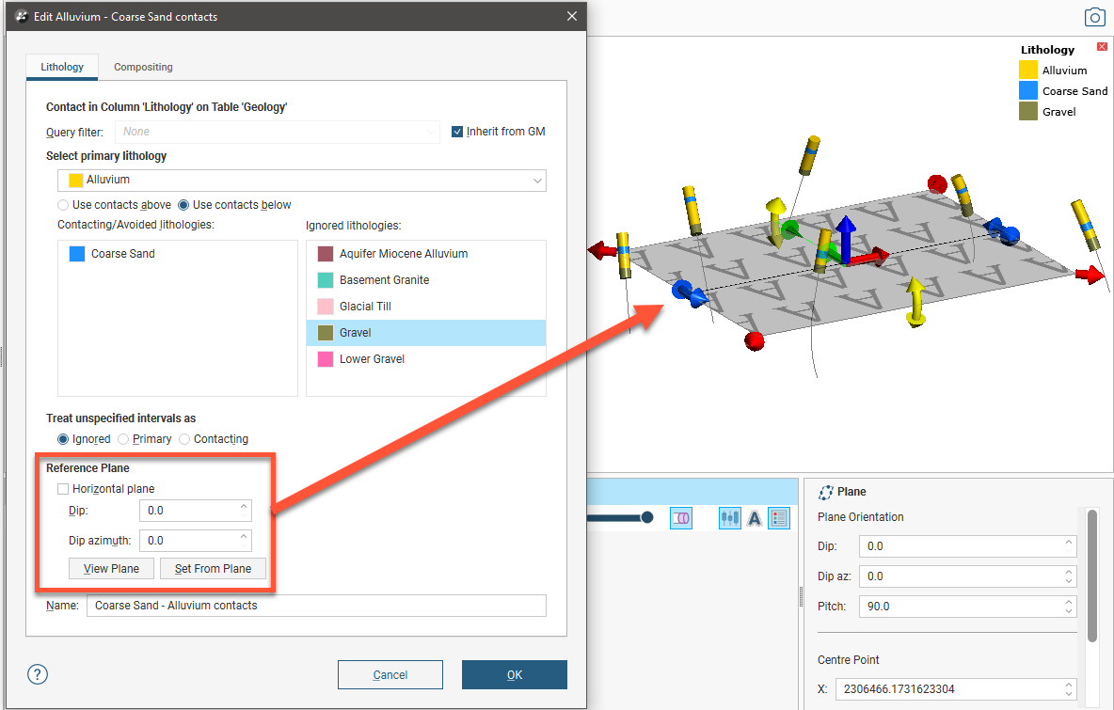Increase the Pitch value with the stepper
This screenshot has height=710, width=1114.
tap(1069, 602)
